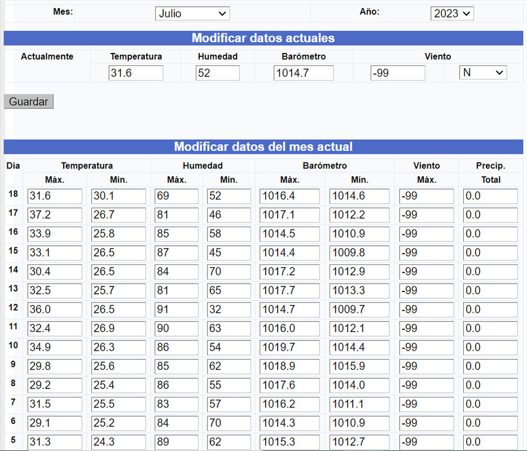
Task: Select day 12 min humidity field 32
Action: tap(229, 309)
